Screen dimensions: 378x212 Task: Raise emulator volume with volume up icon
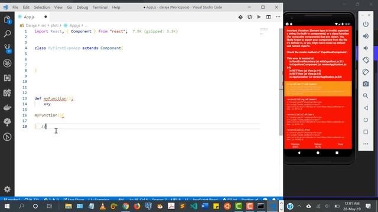366,36
